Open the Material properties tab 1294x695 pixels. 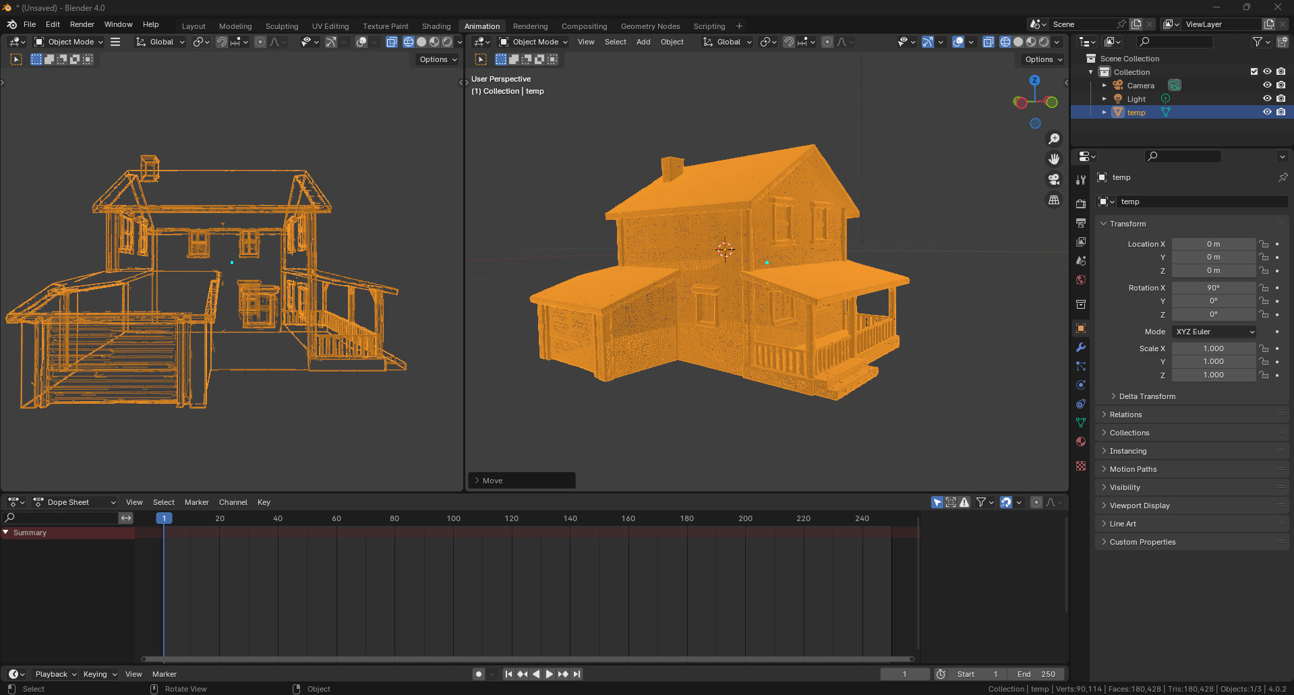(x=1081, y=442)
